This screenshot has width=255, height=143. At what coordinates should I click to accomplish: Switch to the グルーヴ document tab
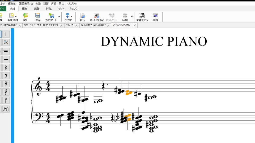[x=70, y=25]
